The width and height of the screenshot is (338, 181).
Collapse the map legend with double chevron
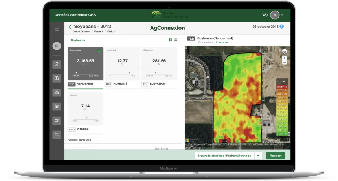pyautogui.click(x=284, y=81)
